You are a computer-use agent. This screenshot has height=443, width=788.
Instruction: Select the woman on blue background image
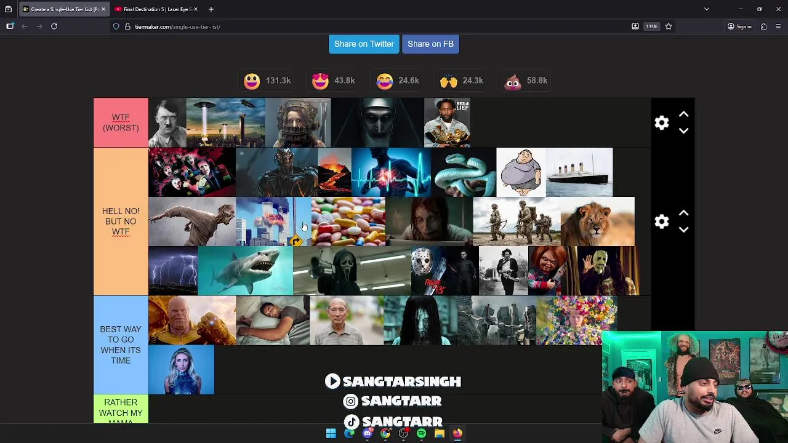coord(181,369)
